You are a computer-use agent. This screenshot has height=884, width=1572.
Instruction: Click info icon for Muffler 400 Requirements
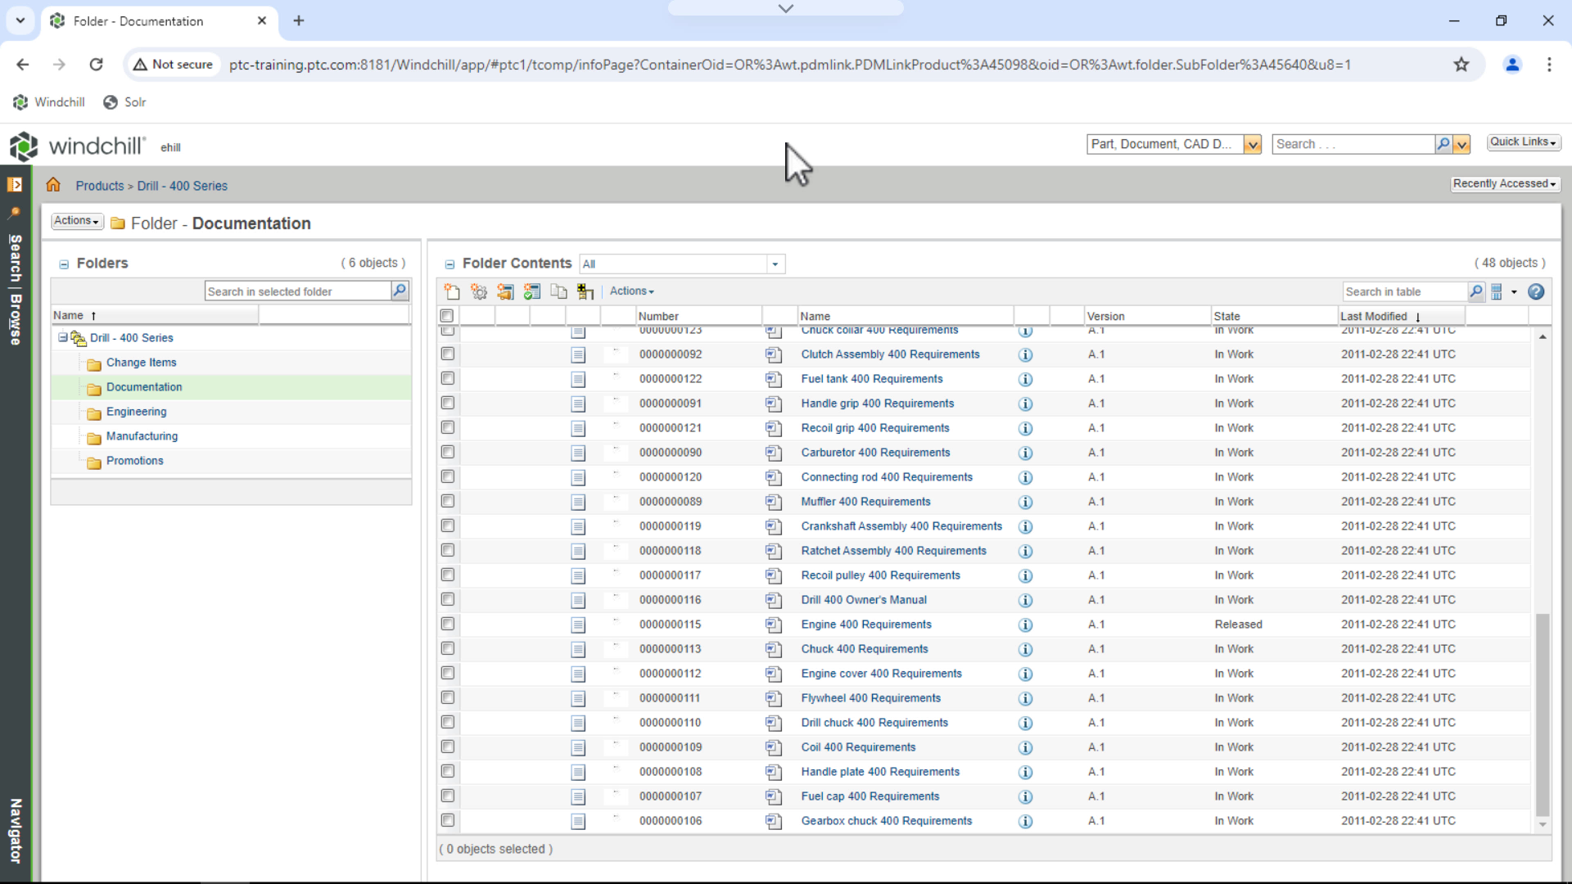[1025, 502]
